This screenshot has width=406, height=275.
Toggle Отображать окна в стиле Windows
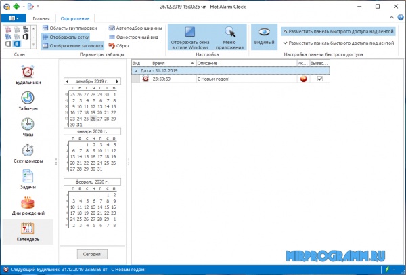click(190, 37)
